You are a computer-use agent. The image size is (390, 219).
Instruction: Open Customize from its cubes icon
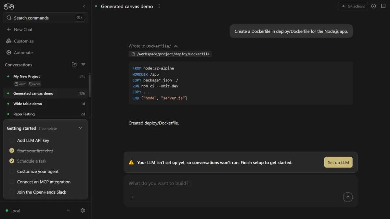click(x=9, y=41)
